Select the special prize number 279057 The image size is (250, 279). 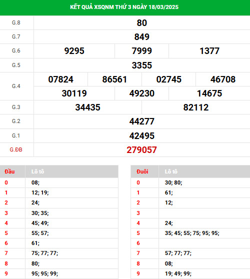click(142, 150)
